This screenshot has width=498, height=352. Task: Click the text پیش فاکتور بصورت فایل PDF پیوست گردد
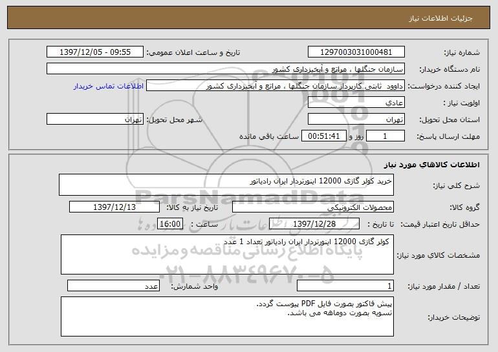[x=324, y=304]
